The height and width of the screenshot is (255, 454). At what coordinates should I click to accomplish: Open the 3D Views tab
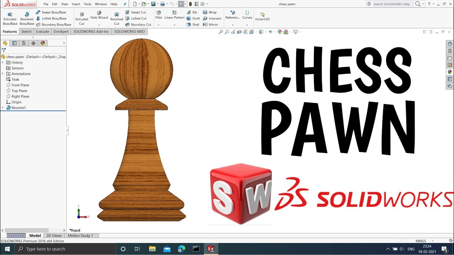click(54, 236)
